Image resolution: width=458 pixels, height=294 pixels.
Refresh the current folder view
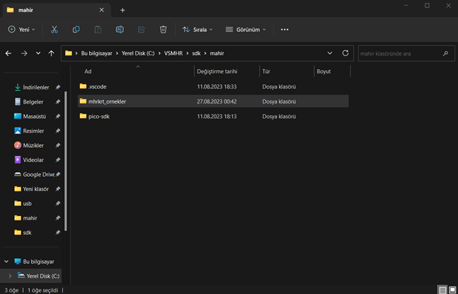pyautogui.click(x=346, y=53)
